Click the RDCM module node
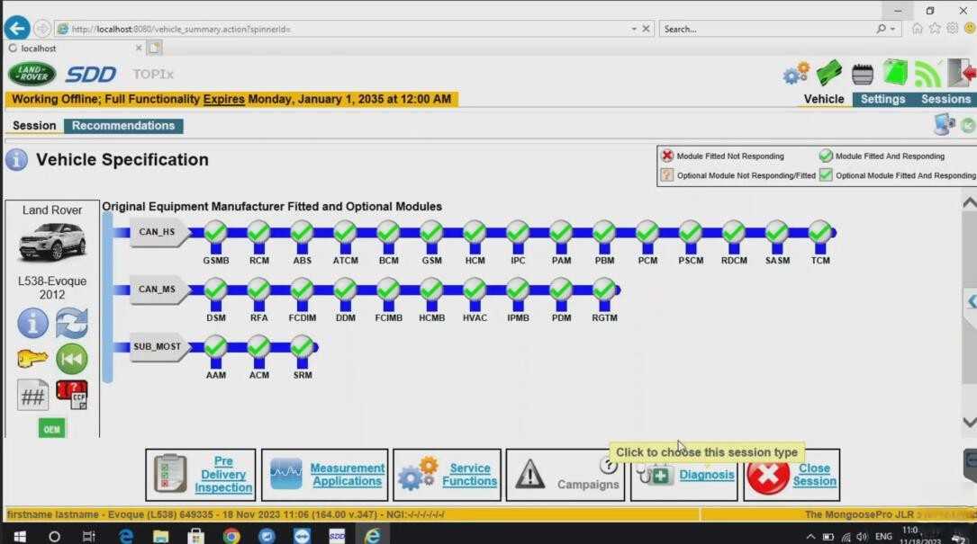 pyautogui.click(x=733, y=233)
